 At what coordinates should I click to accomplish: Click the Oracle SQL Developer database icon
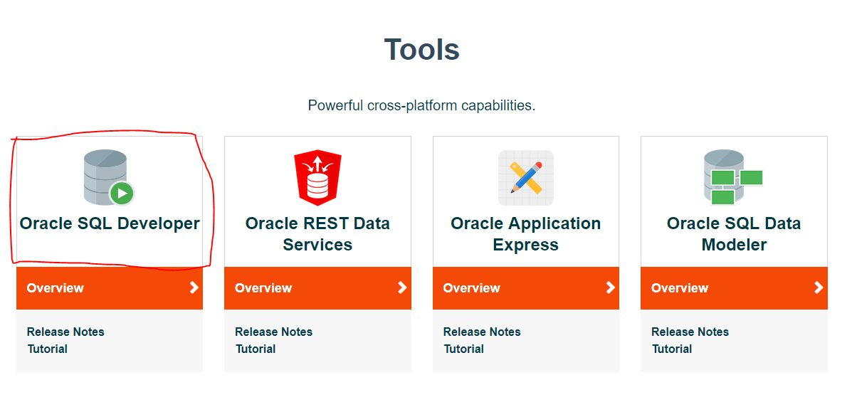click(109, 177)
